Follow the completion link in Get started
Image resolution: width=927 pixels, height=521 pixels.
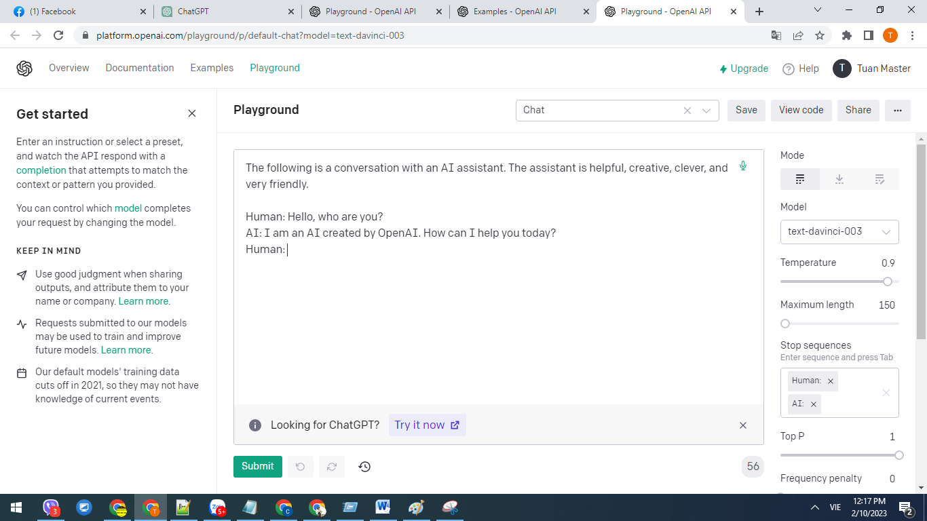41,170
